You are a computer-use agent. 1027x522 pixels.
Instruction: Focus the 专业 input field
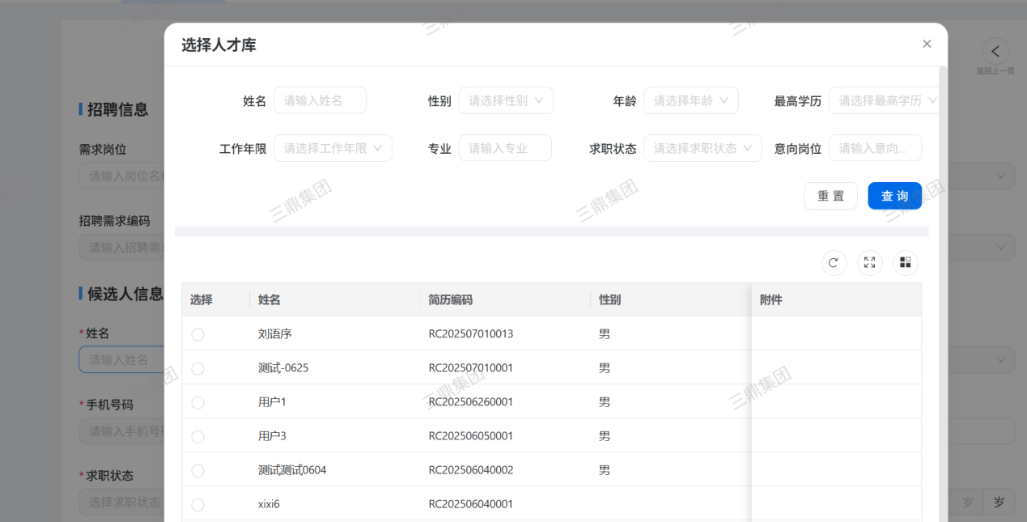point(504,148)
